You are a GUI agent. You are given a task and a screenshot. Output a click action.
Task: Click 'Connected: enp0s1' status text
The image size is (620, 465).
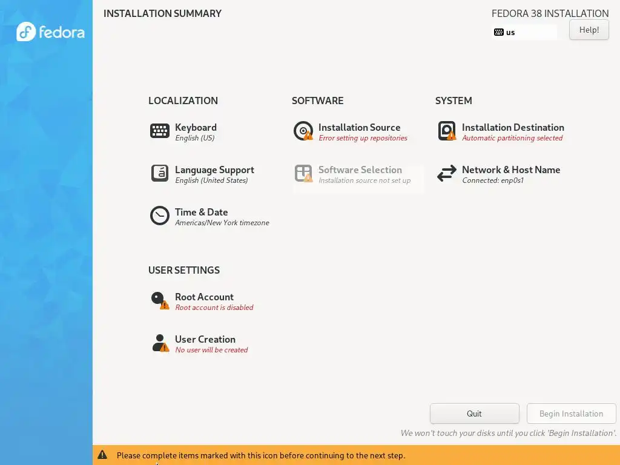point(493,180)
